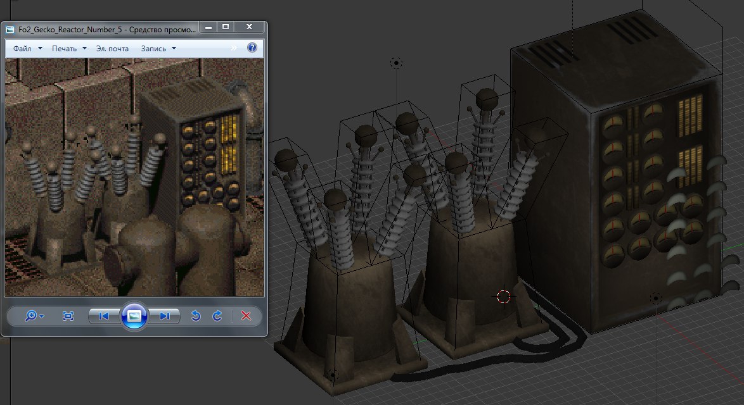Click the Fo2_Gecko_Reactor_Number_5 window title
The height and width of the screenshot is (405, 744).
tap(106, 29)
